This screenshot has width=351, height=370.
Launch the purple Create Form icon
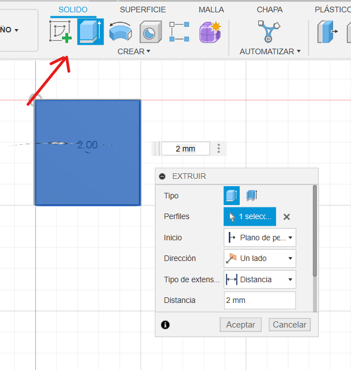coord(210,32)
